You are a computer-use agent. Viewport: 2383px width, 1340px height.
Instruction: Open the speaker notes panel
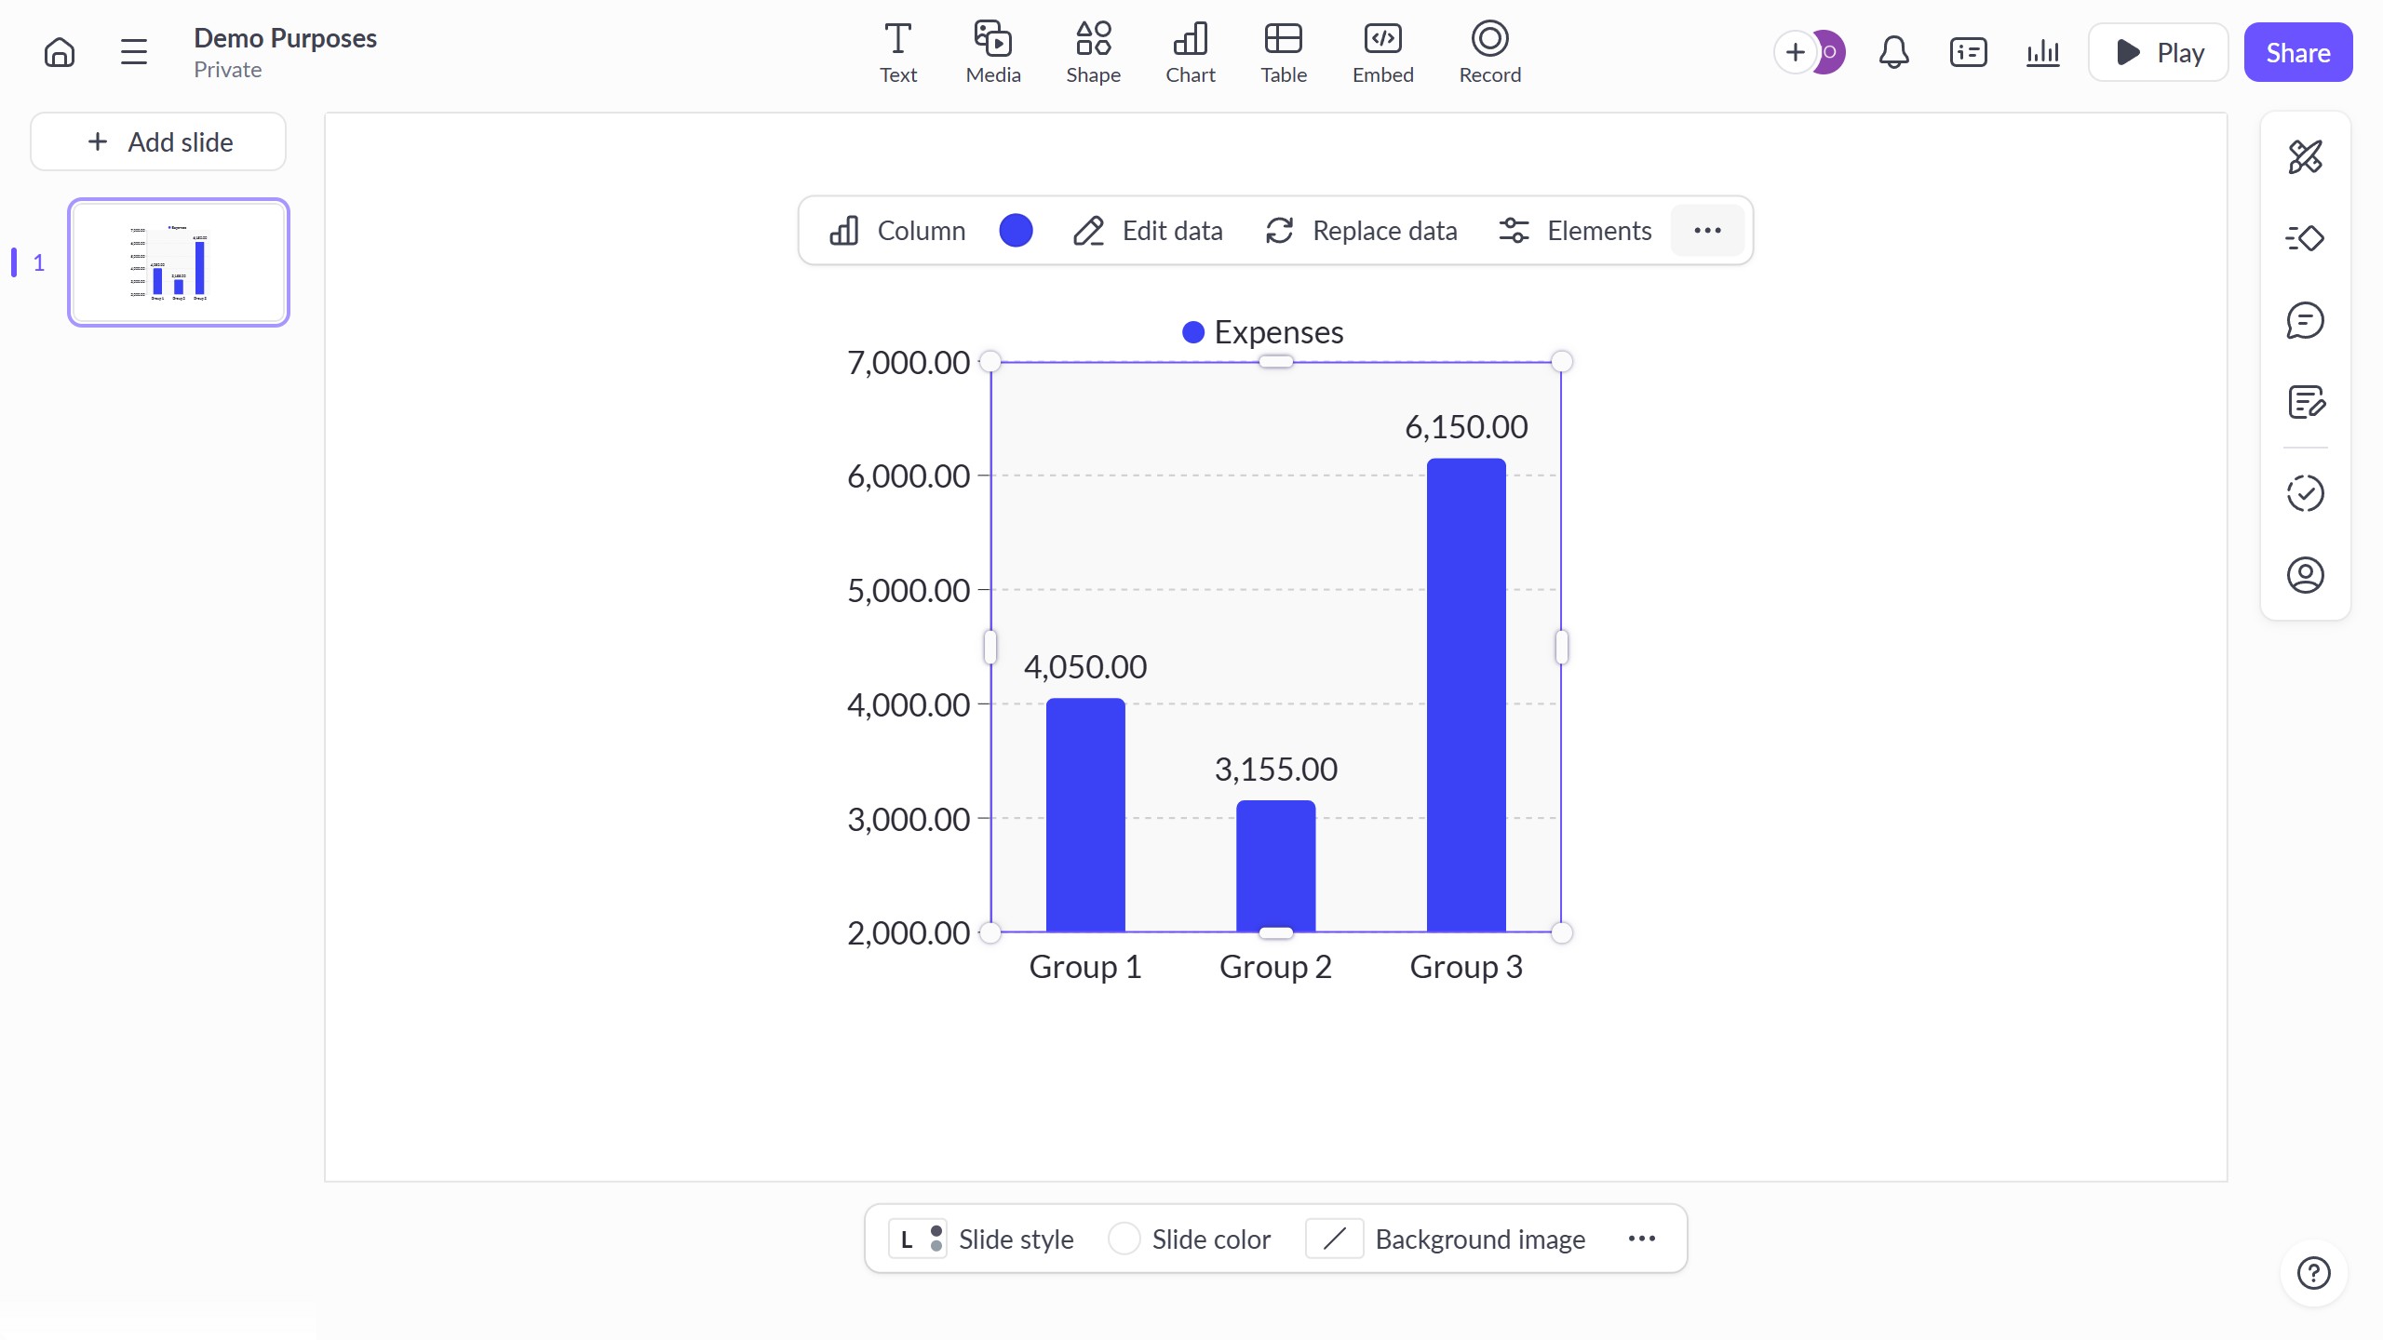click(2305, 402)
